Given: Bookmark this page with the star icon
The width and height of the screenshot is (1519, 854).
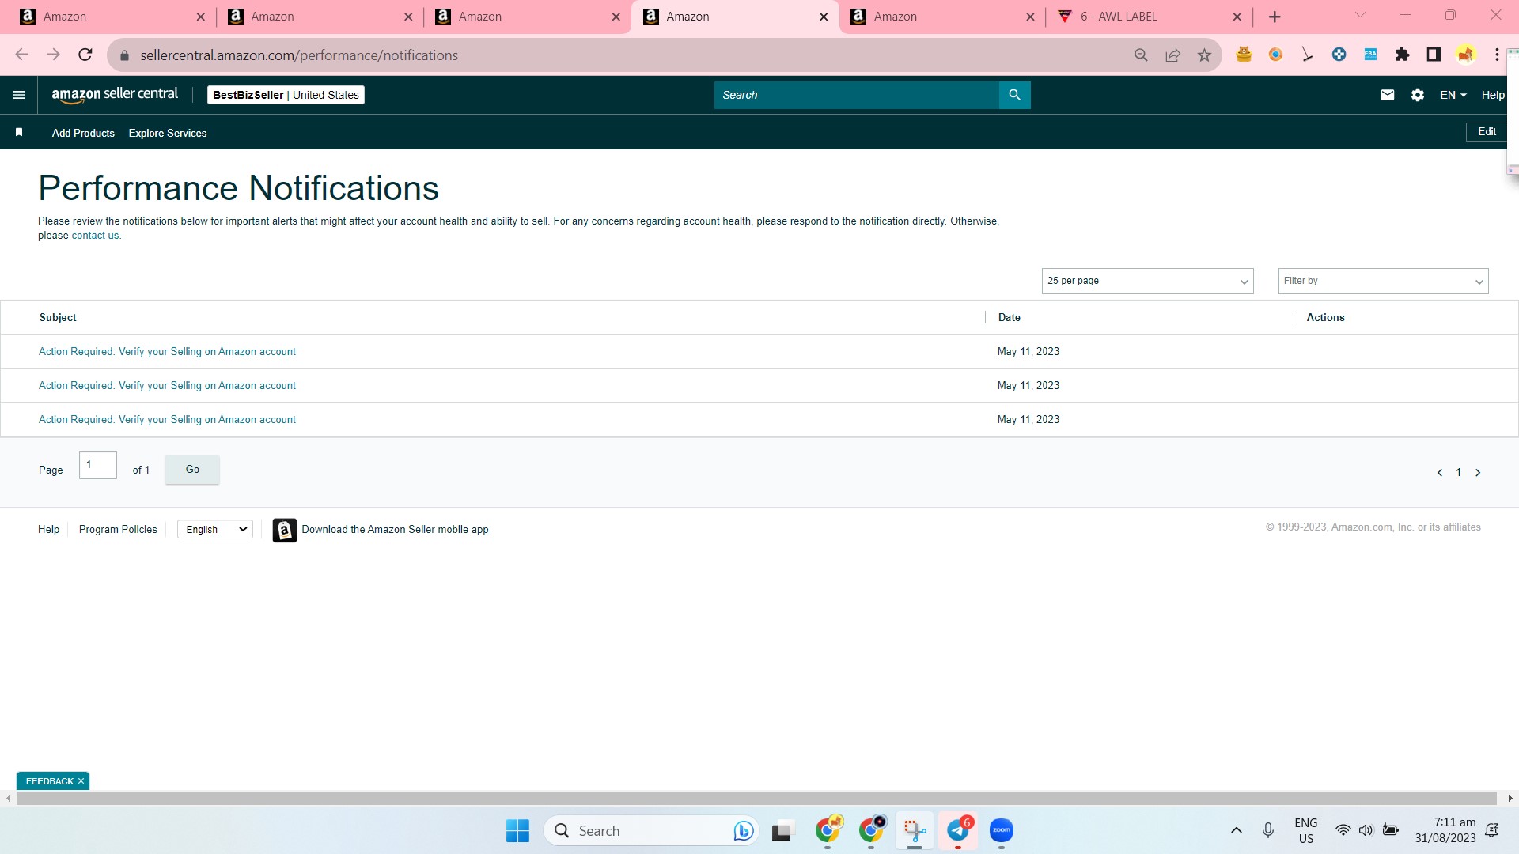Looking at the screenshot, I should coord(1204,55).
